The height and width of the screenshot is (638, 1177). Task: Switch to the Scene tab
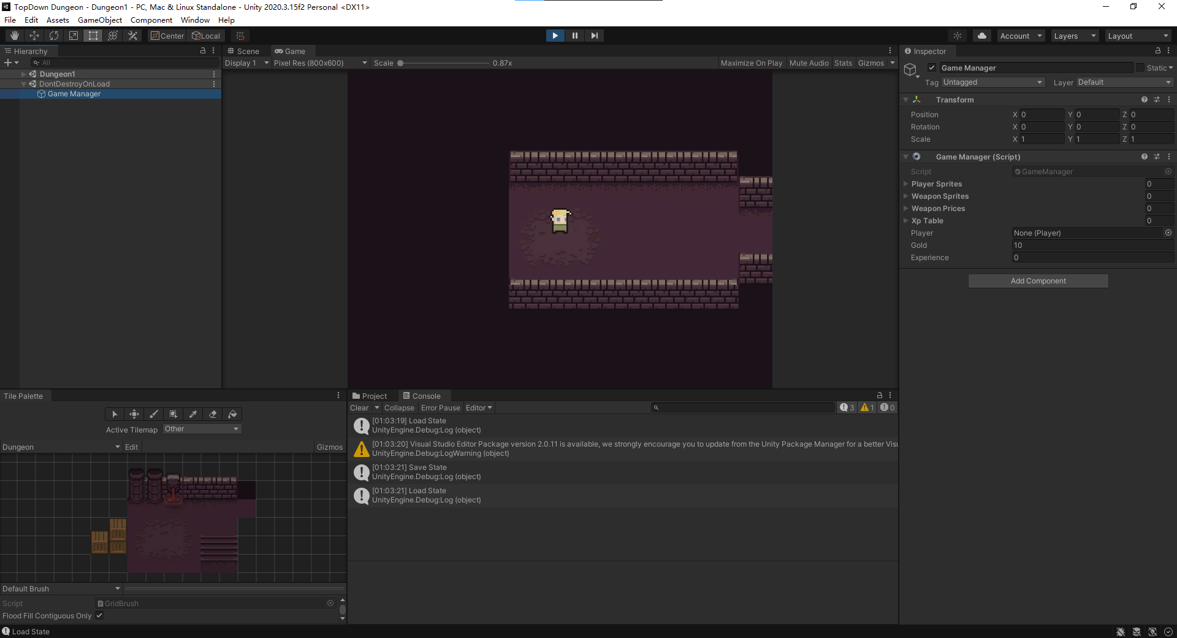(x=243, y=52)
